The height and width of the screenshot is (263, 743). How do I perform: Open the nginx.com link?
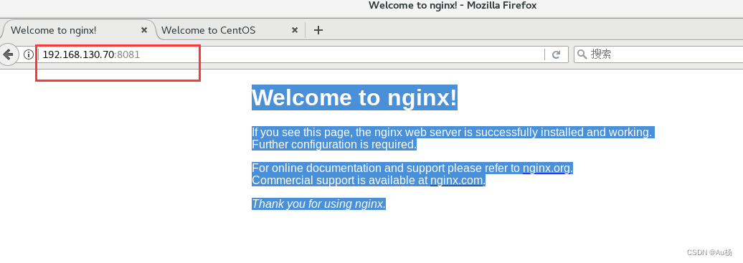[457, 181]
